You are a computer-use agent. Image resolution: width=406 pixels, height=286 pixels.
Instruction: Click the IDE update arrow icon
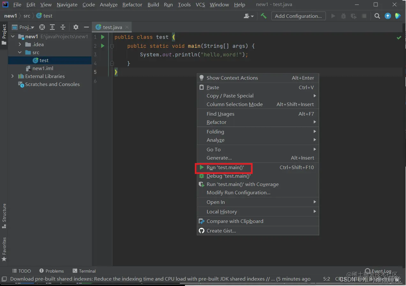click(x=388, y=16)
